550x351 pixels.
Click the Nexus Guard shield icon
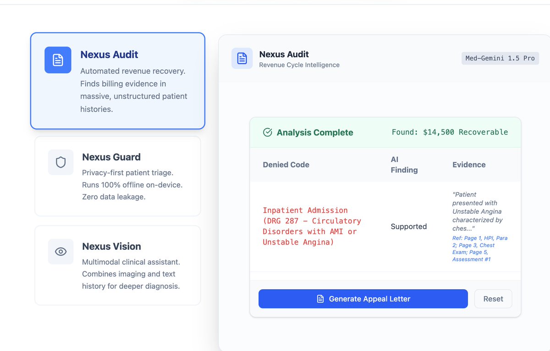[60, 162]
